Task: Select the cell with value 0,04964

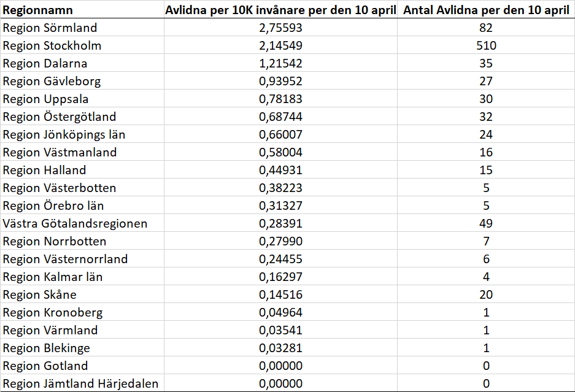Action: [281, 312]
